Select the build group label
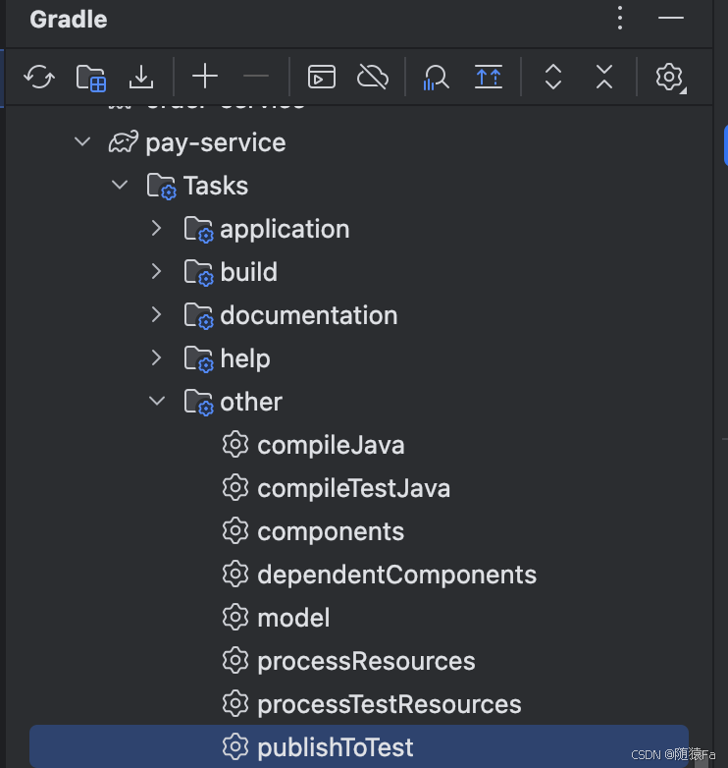This screenshot has height=768, width=728. click(x=248, y=272)
